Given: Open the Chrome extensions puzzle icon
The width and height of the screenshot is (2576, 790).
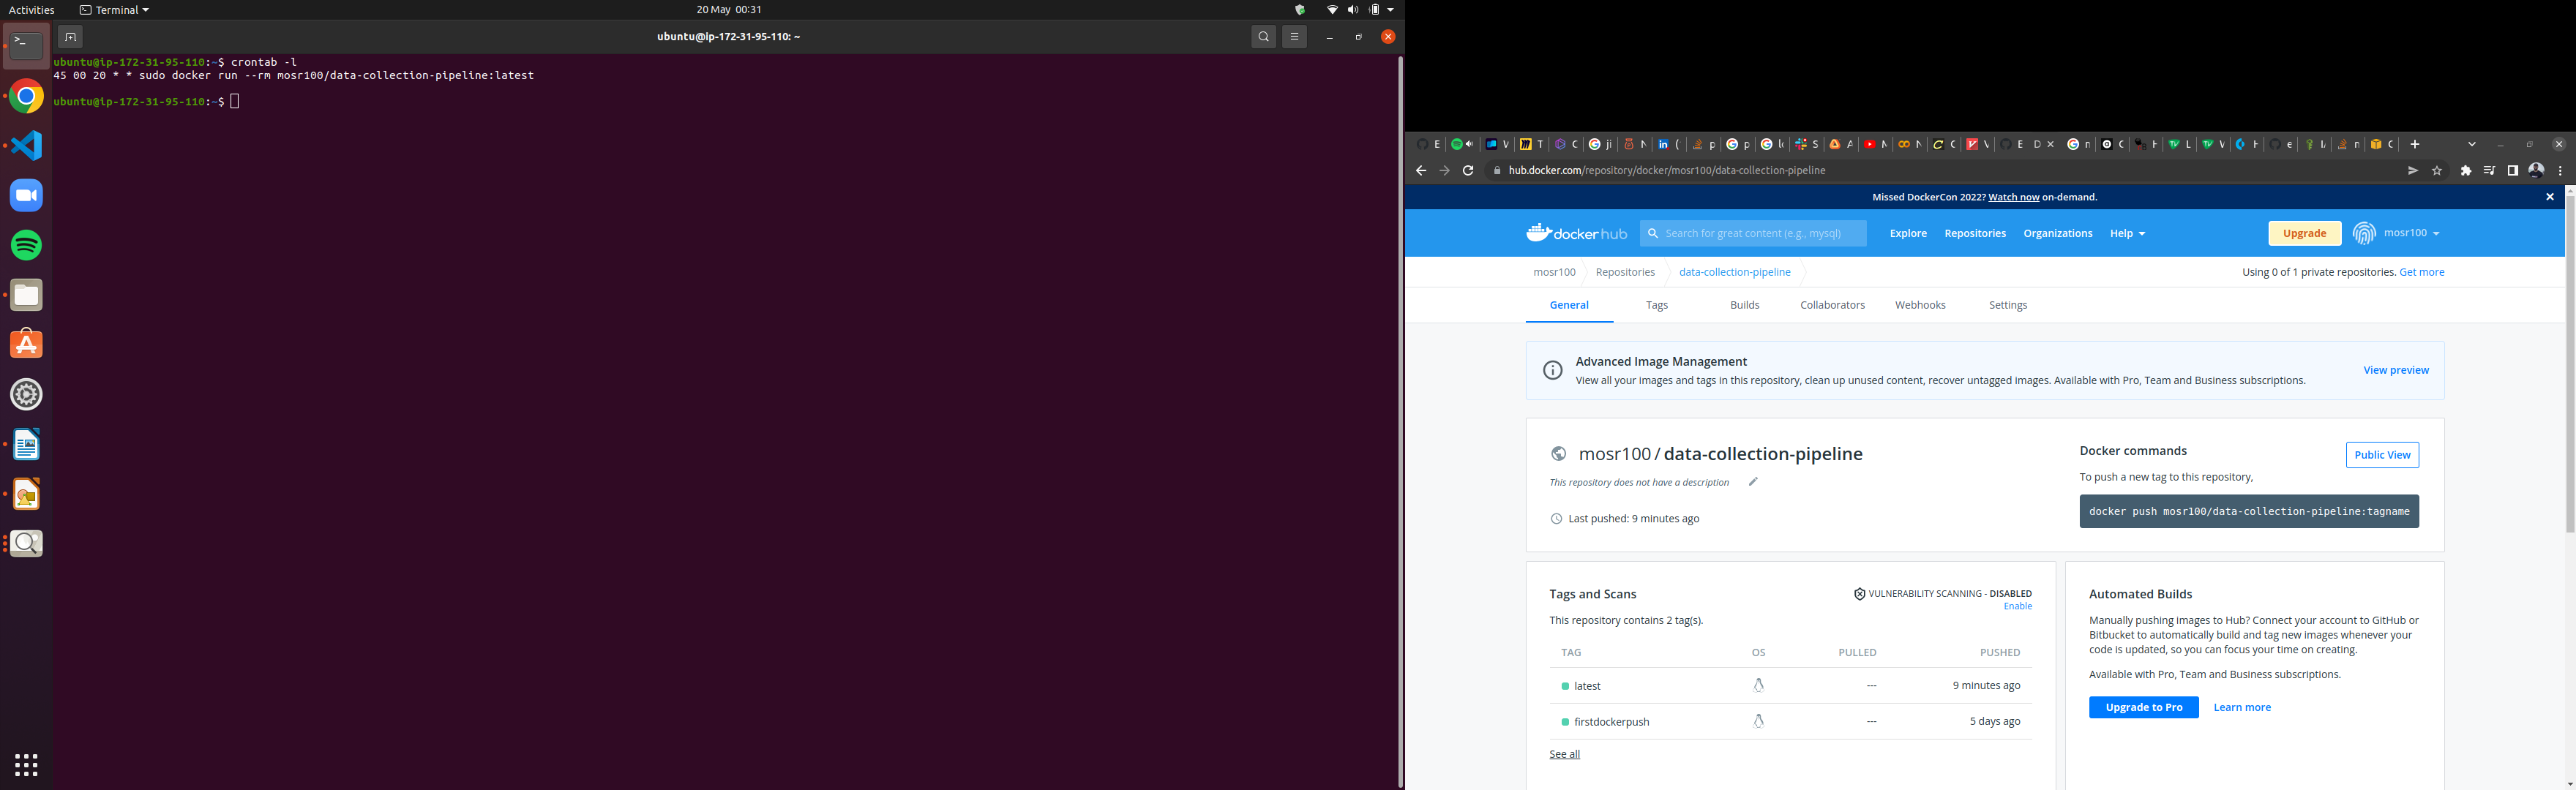Looking at the screenshot, I should coord(2465,170).
